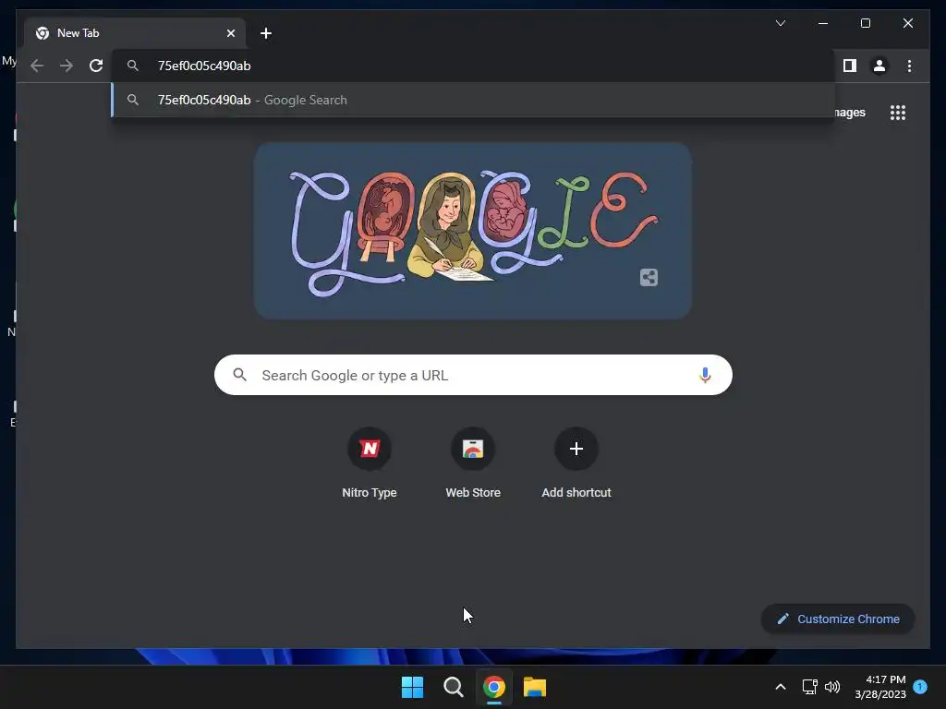Open the volume tray icon
This screenshot has height=709, width=946.
[832, 687]
